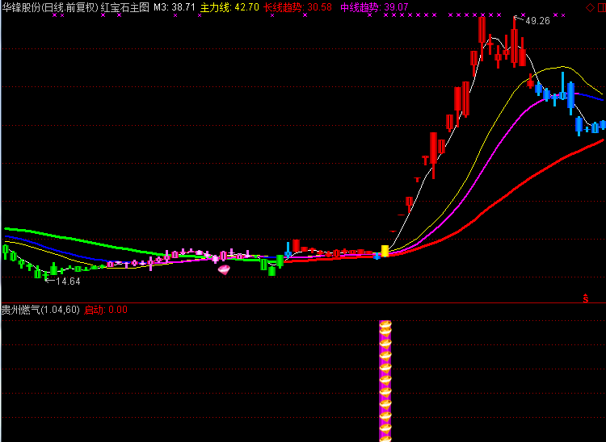Click the 主力线 42.70 legend value
Screen dimensions: 606x442
(x=229, y=7)
